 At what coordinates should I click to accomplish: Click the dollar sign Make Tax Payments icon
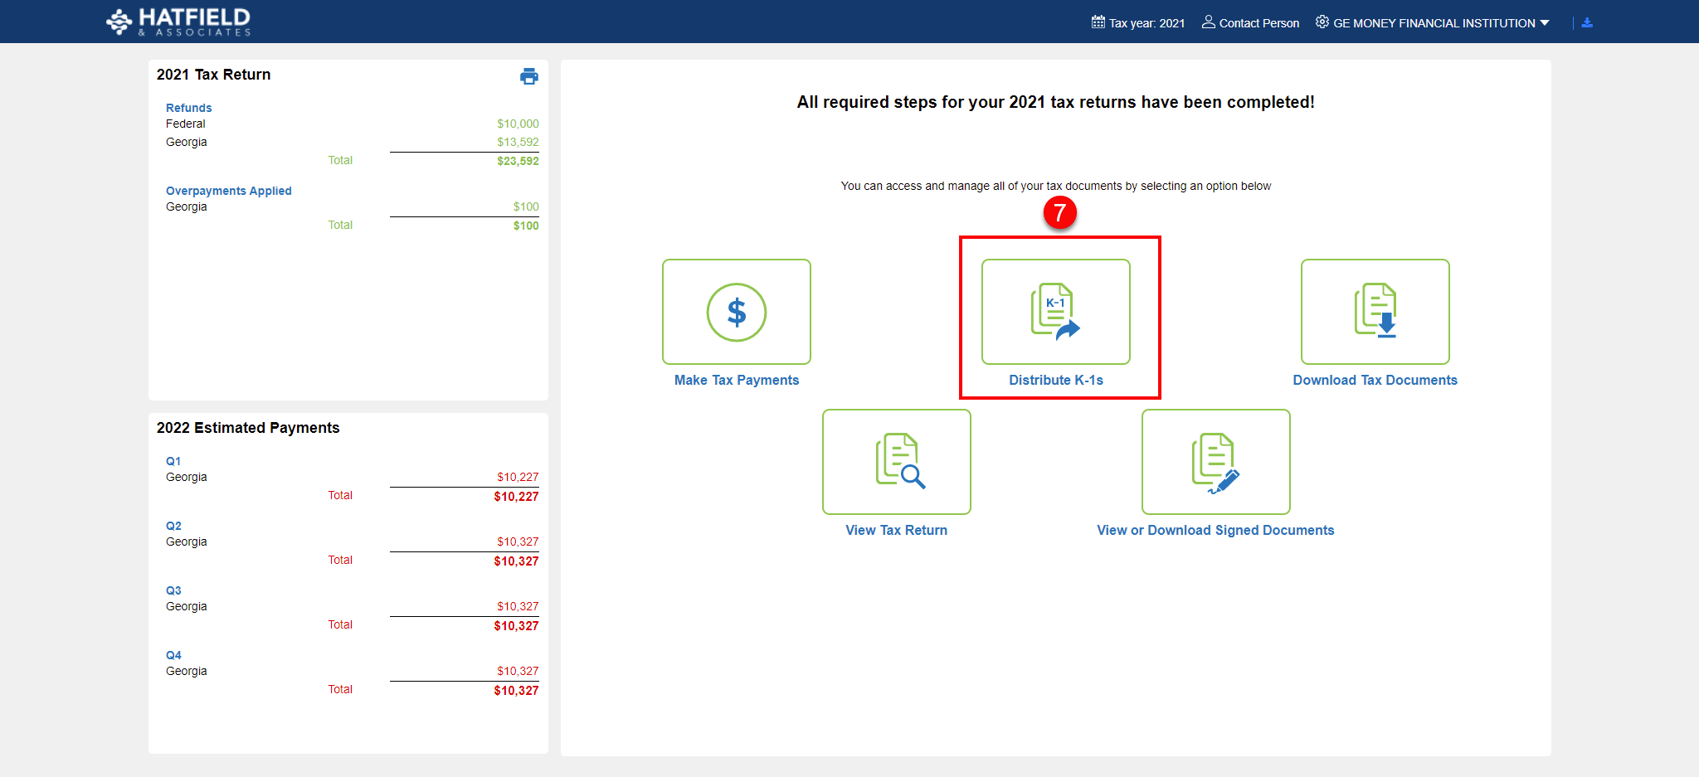(736, 312)
